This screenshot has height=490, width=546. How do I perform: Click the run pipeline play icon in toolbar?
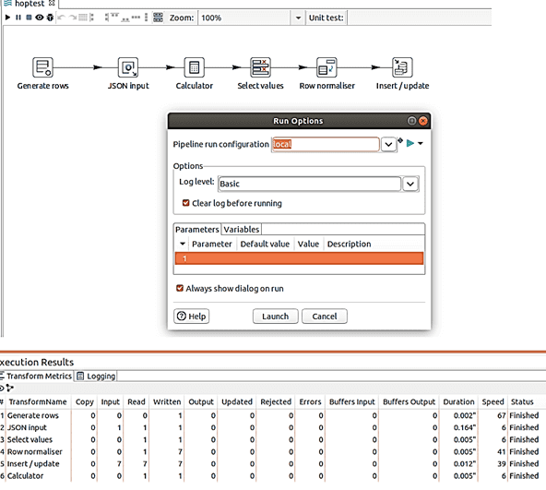(7, 18)
